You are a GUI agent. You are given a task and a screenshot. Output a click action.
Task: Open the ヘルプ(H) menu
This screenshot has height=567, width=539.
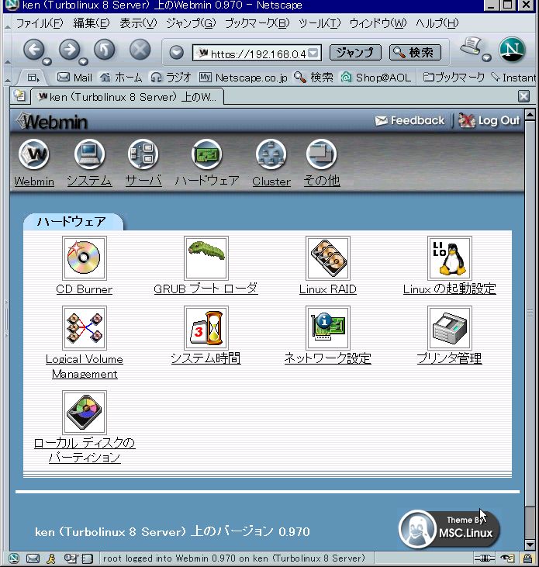pos(437,23)
